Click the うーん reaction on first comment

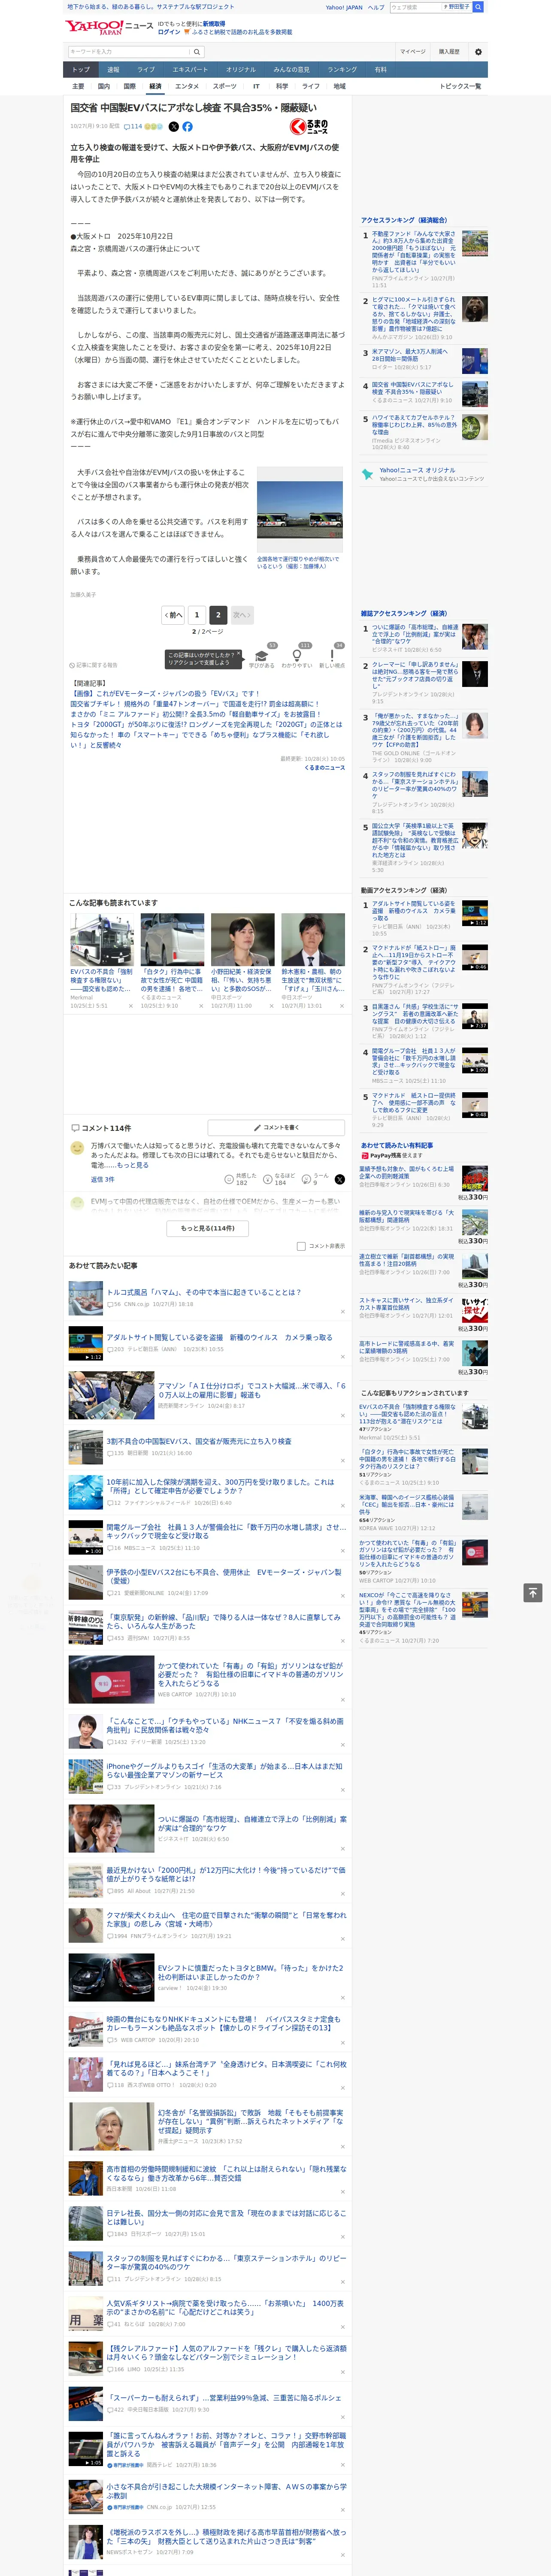coord(315,1179)
